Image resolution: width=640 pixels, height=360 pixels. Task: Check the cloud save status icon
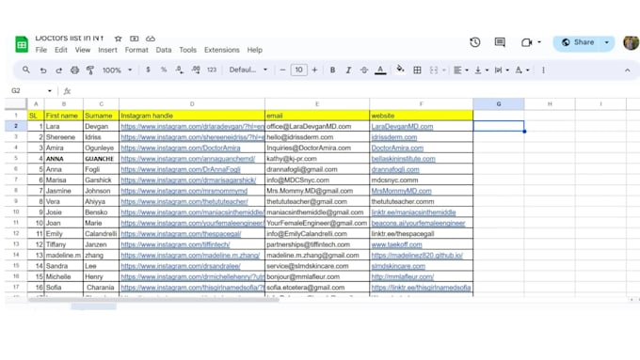pos(151,39)
